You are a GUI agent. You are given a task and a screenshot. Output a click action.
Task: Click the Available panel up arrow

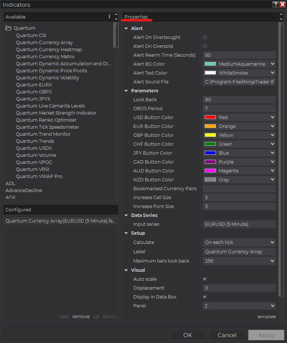pyautogui.click(x=116, y=14)
